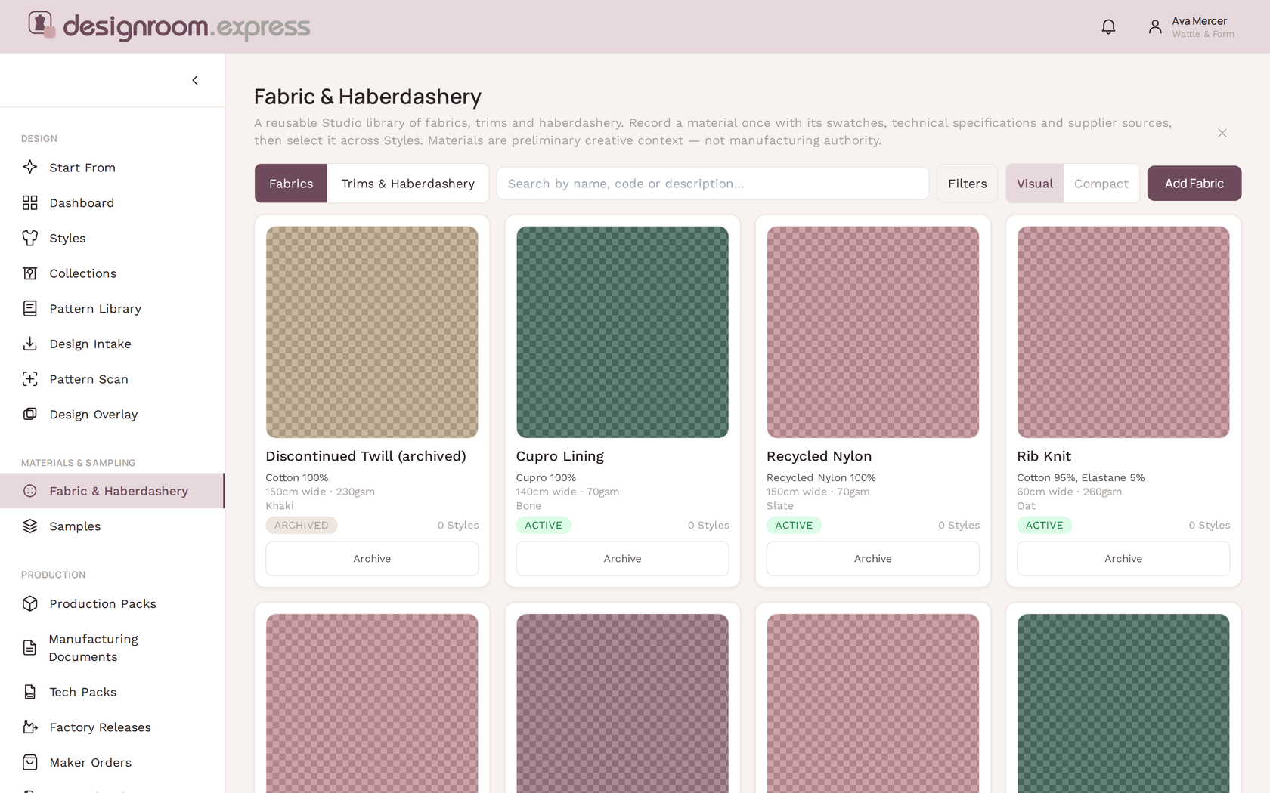Archive the Recycled Nylon fabric
This screenshot has width=1270, height=793.
coord(873,559)
